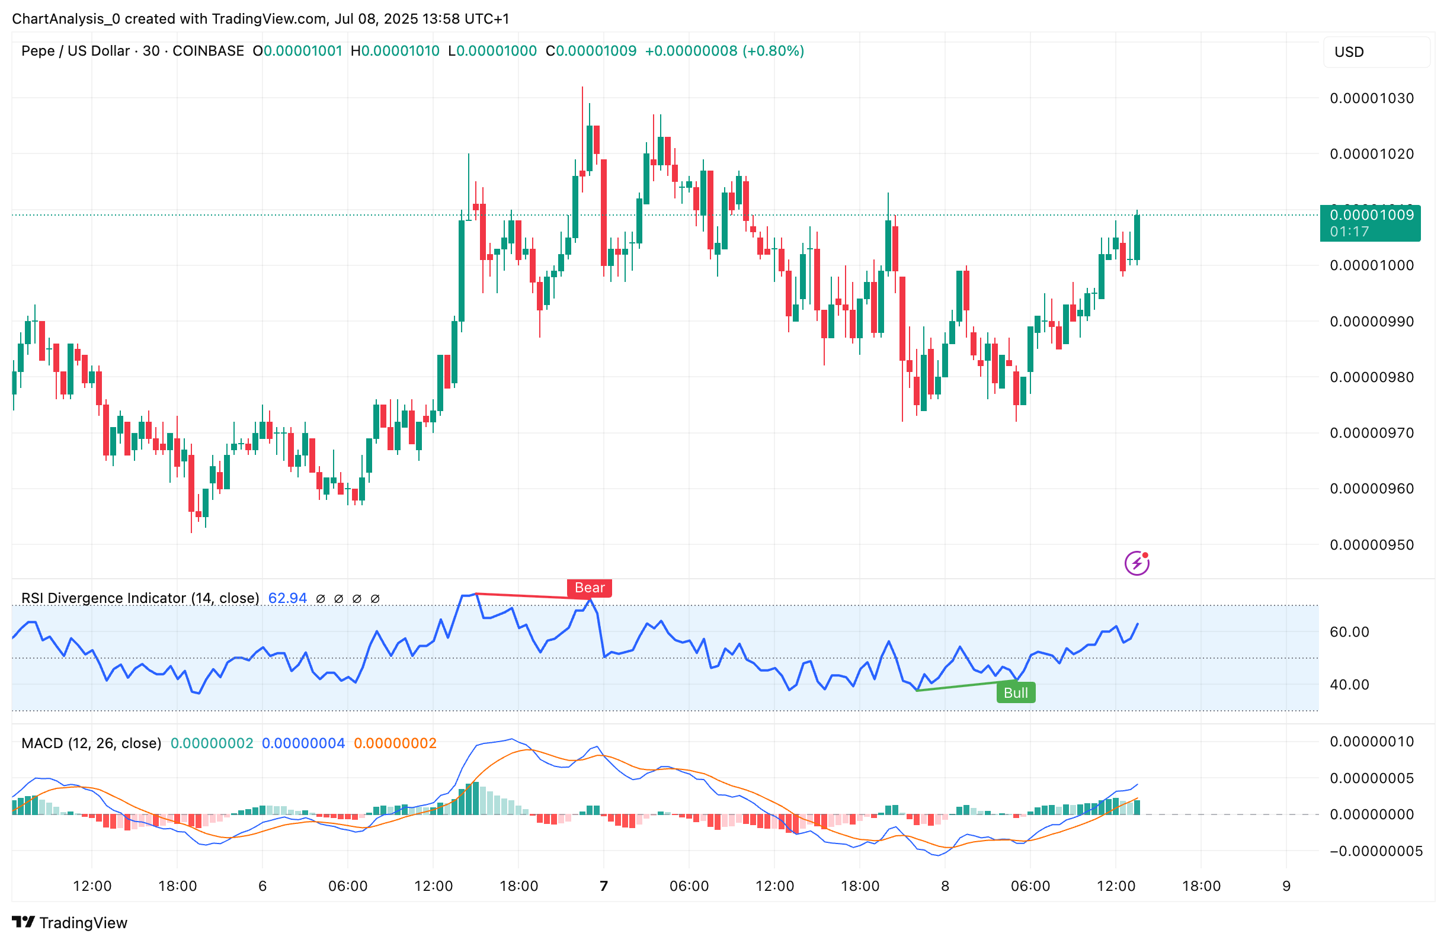The width and height of the screenshot is (1447, 943).
Task: Click the MACD 0.00000010 axis label
Action: pos(1372,741)
